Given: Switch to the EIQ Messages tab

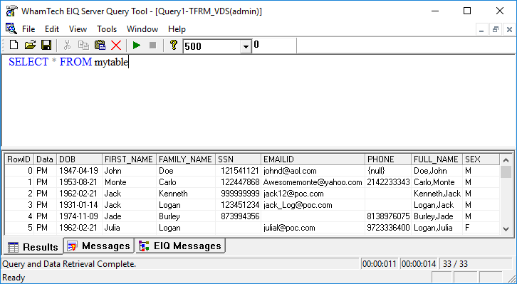Looking at the screenshot, I should [181, 246].
